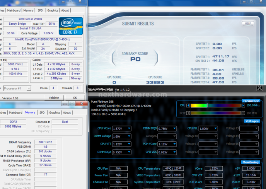Click FEATURE TEST 1 result 35.51

[218, 70]
